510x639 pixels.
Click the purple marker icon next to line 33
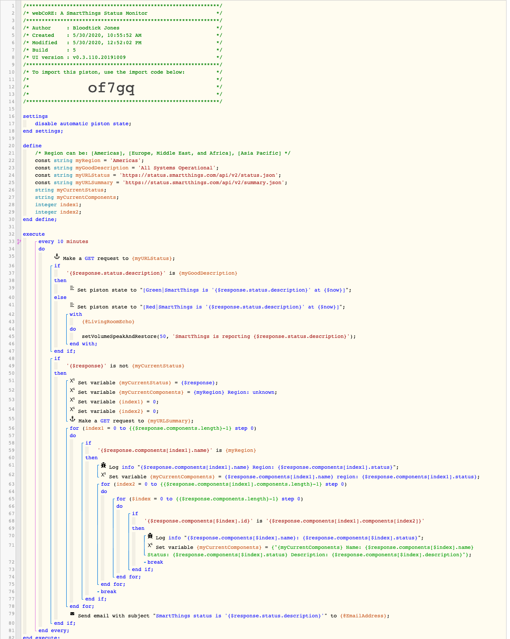(19, 242)
